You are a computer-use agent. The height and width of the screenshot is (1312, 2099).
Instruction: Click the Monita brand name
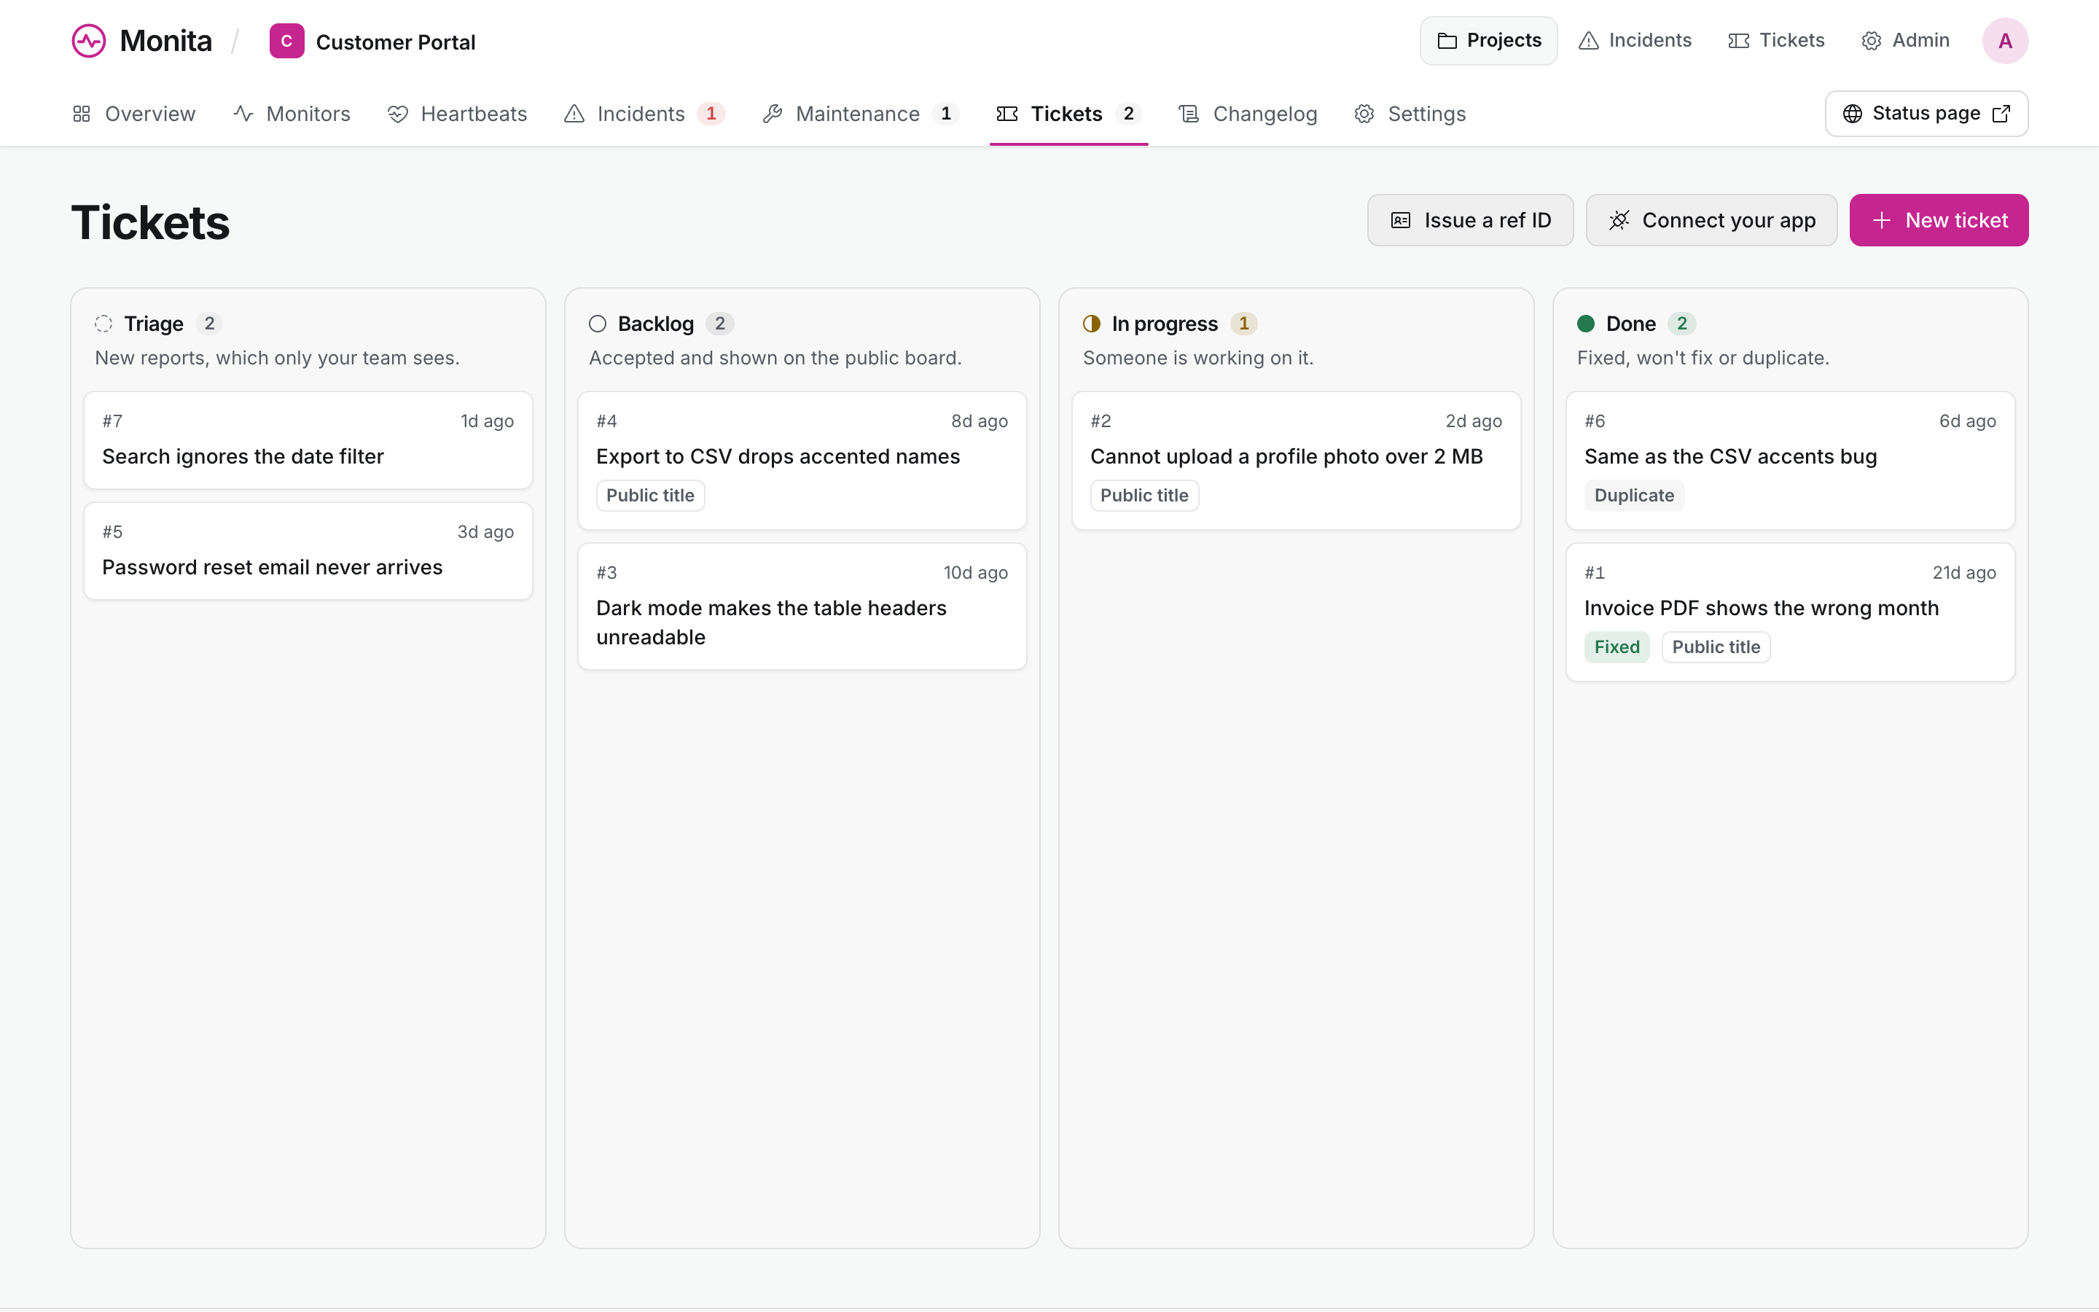(x=165, y=41)
